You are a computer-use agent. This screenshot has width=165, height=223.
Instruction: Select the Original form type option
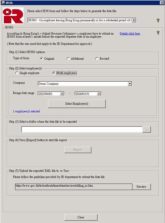[x=42, y=59]
